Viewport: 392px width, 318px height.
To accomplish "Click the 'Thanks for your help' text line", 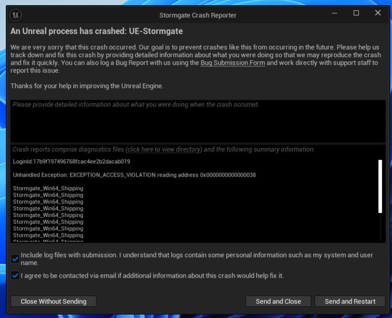I will (x=87, y=86).
